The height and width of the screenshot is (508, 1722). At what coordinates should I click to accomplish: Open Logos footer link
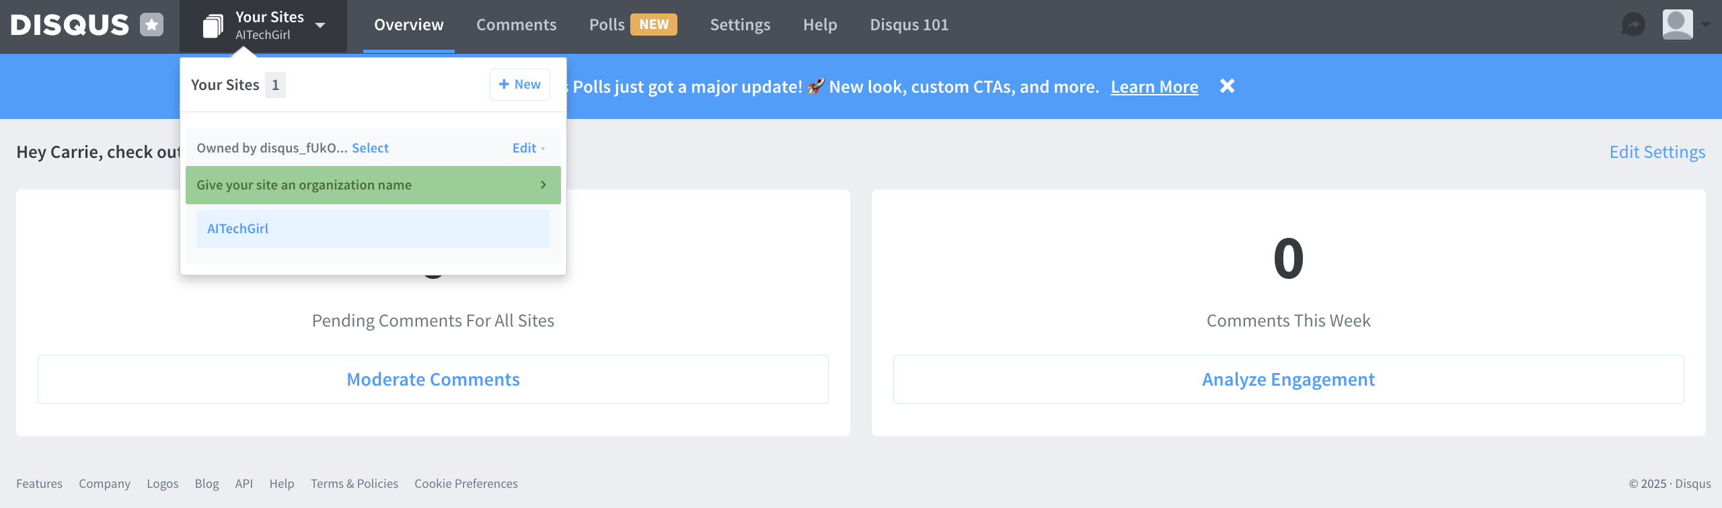[x=163, y=484]
